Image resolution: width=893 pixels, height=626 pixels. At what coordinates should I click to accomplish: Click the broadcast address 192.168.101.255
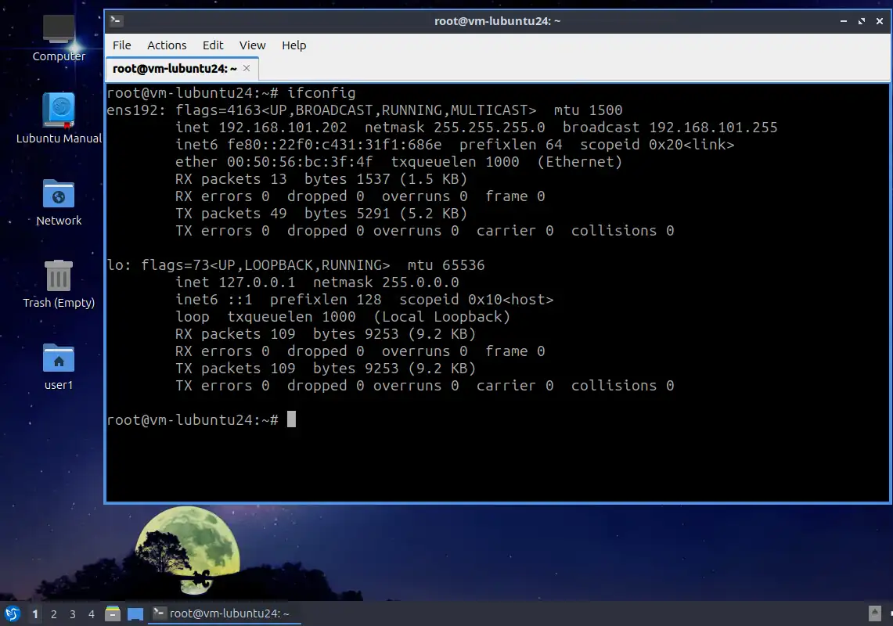[713, 128]
